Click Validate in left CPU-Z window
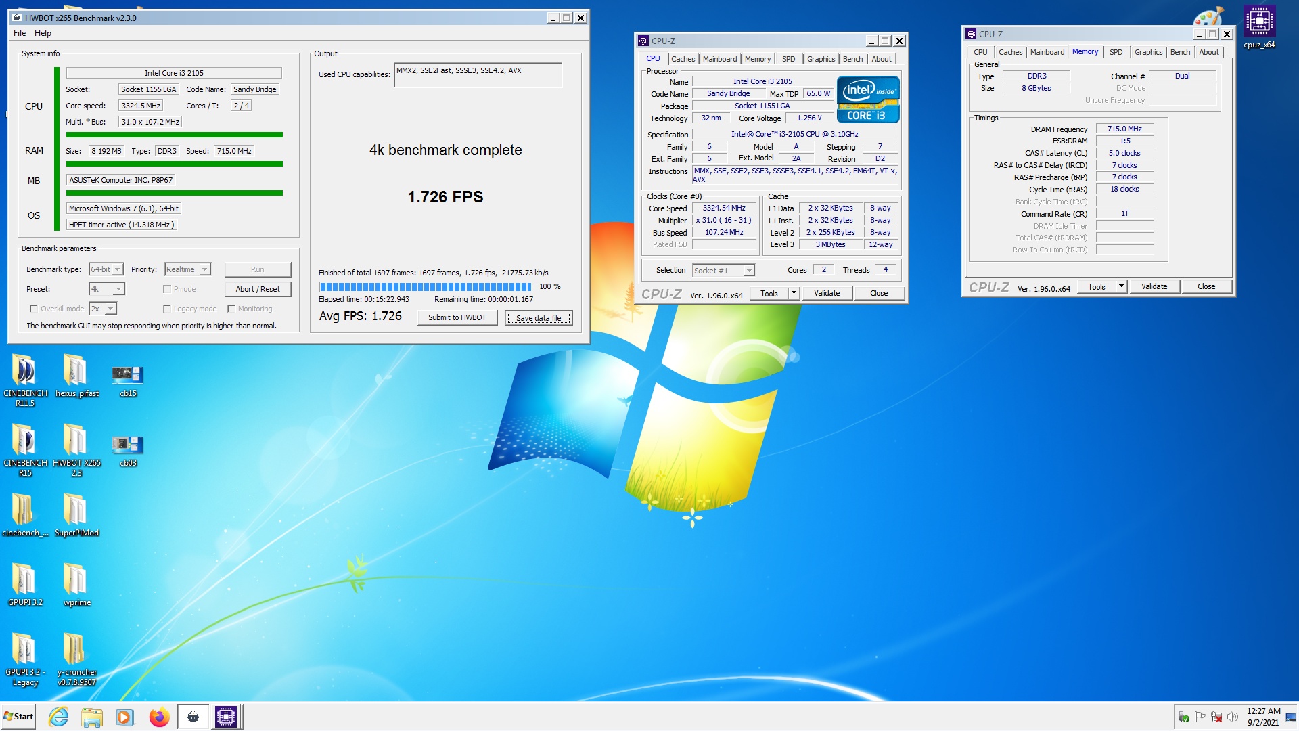1299x731 pixels. pos(827,293)
